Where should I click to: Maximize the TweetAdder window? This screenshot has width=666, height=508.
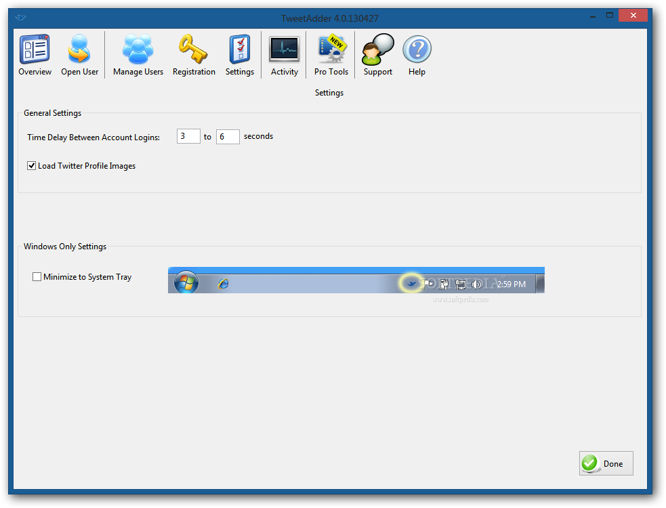(610, 16)
